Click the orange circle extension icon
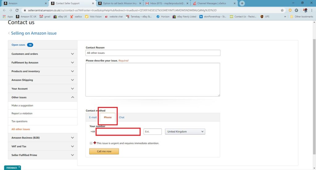Viewport: 316px width, 170px height. [290, 10]
